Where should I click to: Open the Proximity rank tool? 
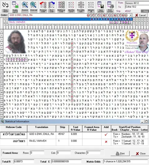click(x=81, y=5)
